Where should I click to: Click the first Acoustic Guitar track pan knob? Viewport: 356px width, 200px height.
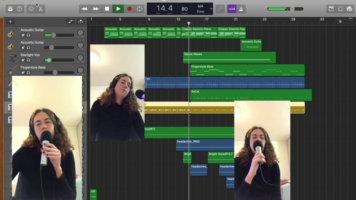pos(80,33)
